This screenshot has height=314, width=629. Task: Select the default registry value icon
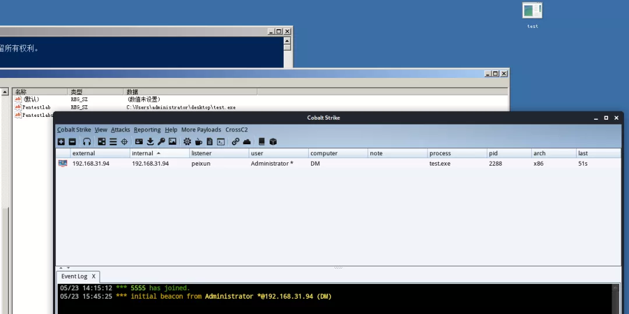(18, 99)
